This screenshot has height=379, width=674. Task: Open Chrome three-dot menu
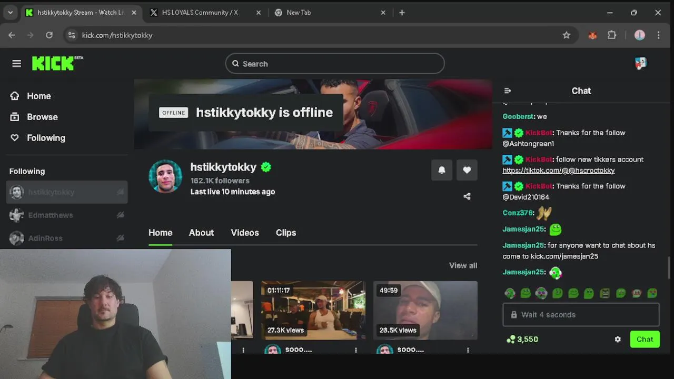click(x=659, y=35)
